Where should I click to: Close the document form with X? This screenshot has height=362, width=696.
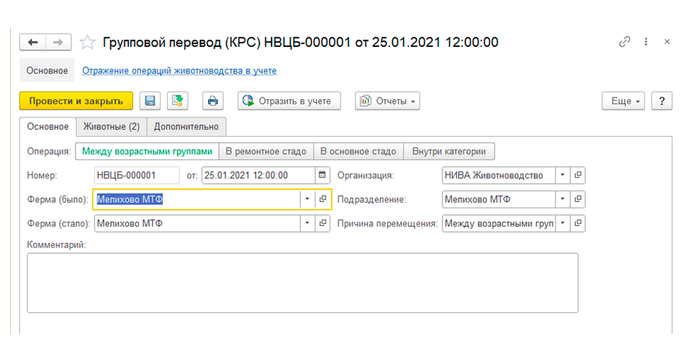pos(667,42)
